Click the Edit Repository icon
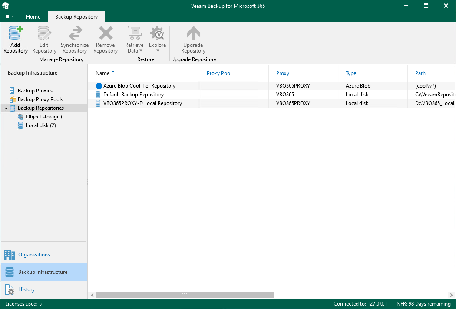 point(44,33)
